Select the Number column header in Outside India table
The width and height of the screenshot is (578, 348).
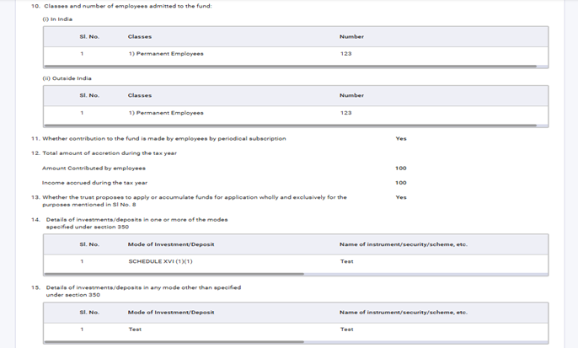pos(351,95)
